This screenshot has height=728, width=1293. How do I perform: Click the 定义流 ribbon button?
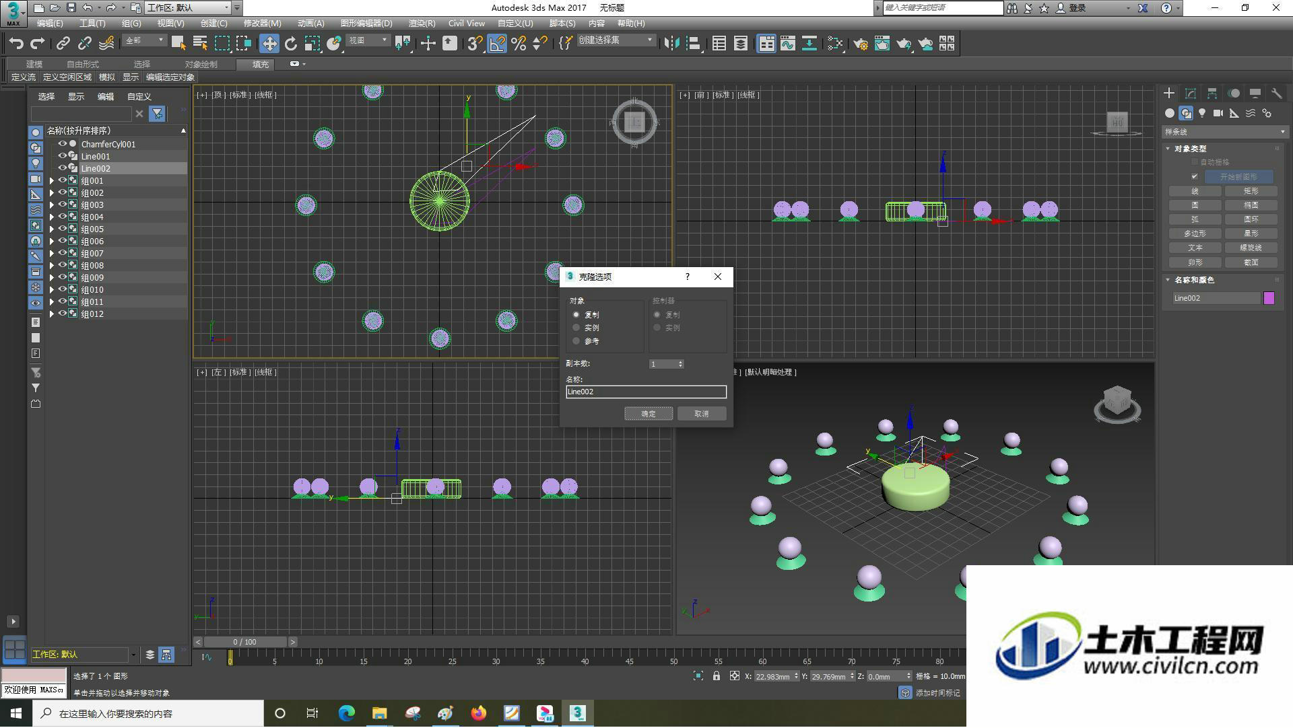pyautogui.click(x=24, y=77)
